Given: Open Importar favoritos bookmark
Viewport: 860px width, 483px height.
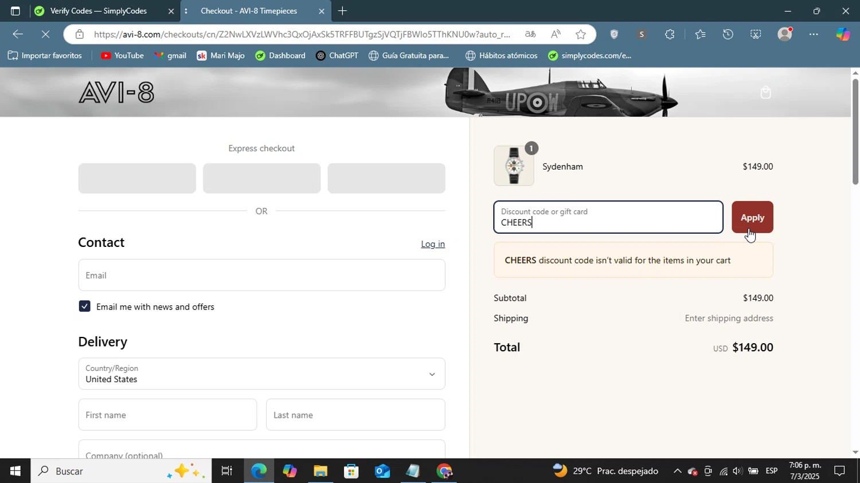Looking at the screenshot, I should point(45,56).
